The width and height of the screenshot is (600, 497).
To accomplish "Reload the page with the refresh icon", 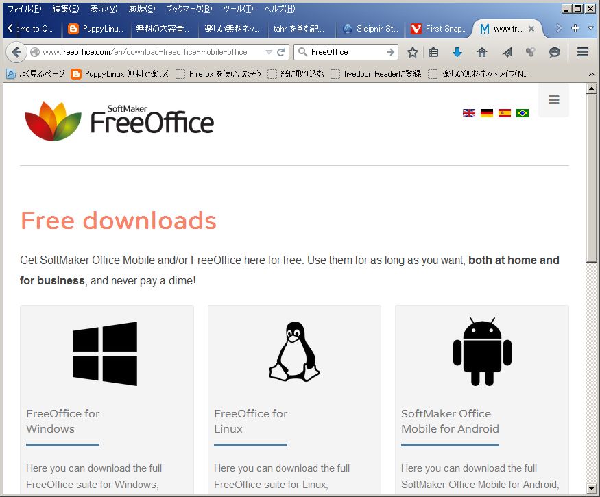I will tap(281, 52).
